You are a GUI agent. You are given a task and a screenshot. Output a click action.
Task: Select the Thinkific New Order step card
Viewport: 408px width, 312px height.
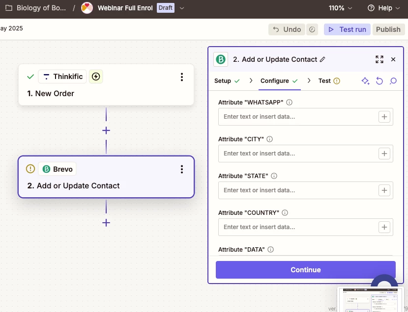tap(106, 84)
